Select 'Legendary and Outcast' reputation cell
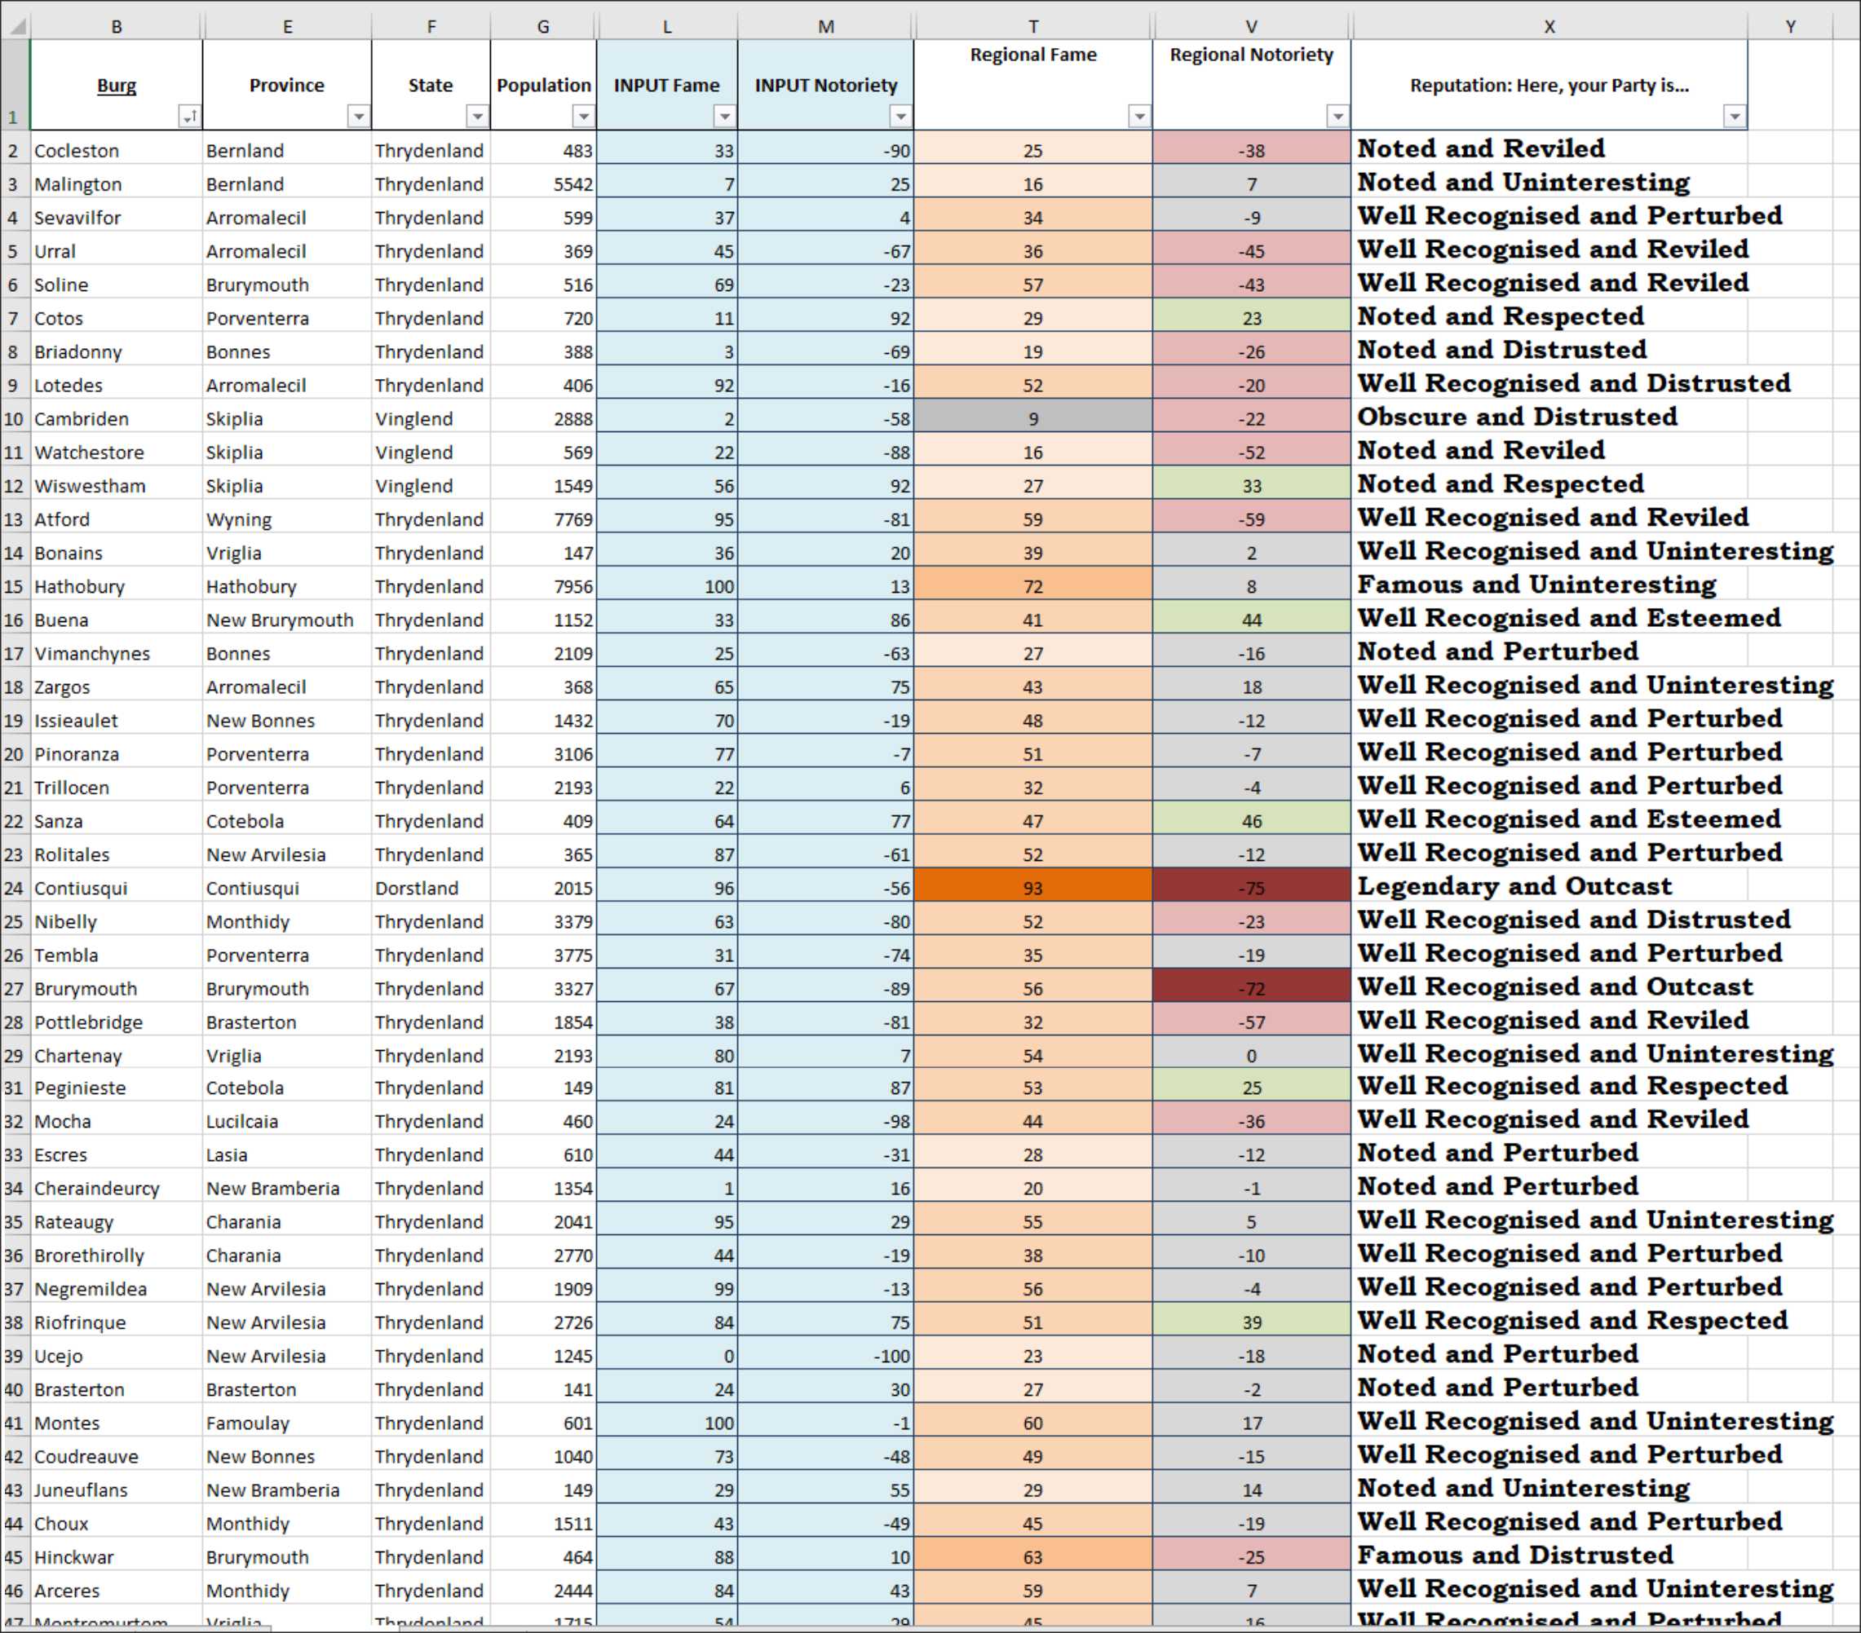 coord(1549,889)
